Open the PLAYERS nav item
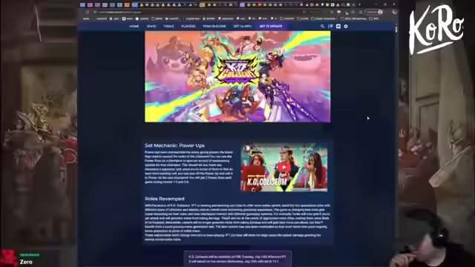The image size is (475, 267). point(188,27)
